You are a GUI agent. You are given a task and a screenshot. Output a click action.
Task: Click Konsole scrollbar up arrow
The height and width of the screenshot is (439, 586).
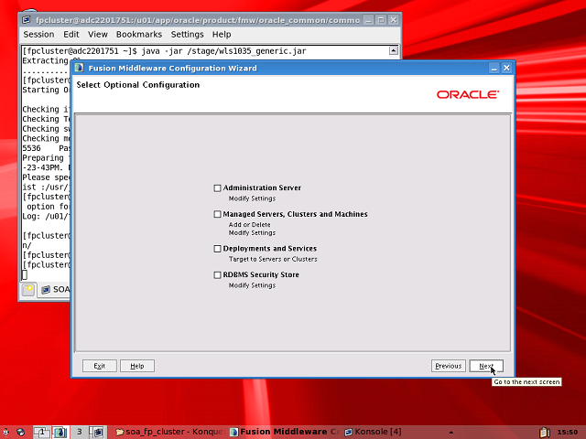point(394,50)
